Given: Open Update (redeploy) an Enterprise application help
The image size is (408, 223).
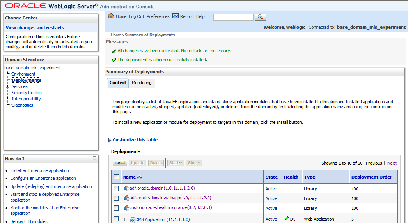Looking at the screenshot, I should click(51, 186).
